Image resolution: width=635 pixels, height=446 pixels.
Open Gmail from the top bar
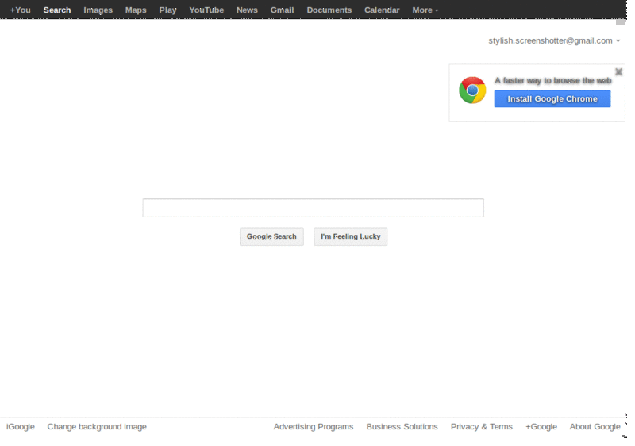pos(283,10)
